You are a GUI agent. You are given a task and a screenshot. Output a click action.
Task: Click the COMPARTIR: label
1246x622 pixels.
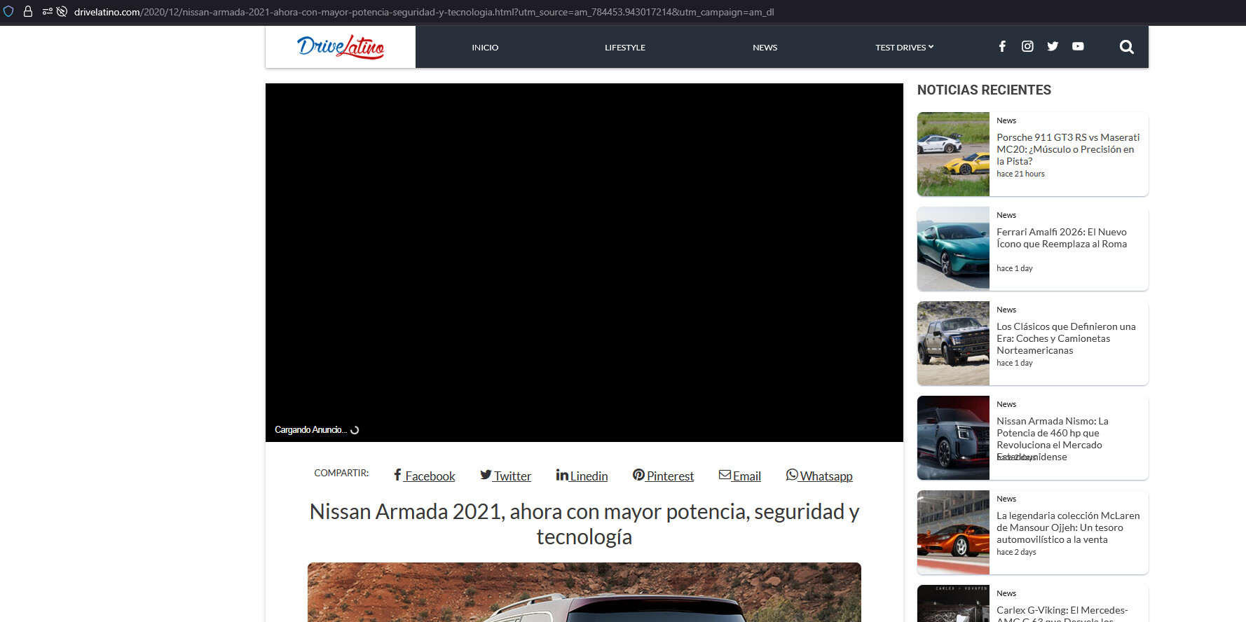[341, 473]
